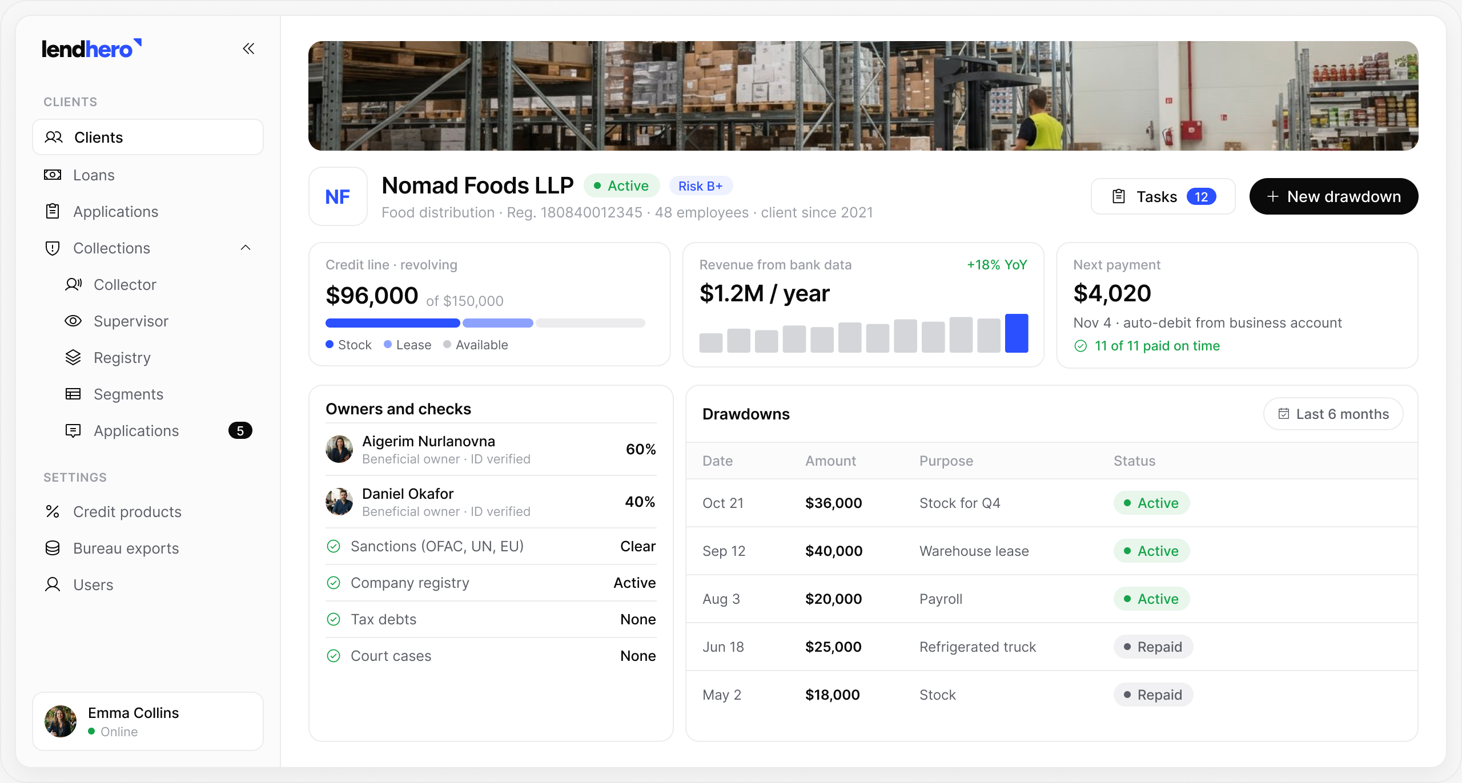
Task: Click the Active status badge beside company name
Action: (x=621, y=186)
